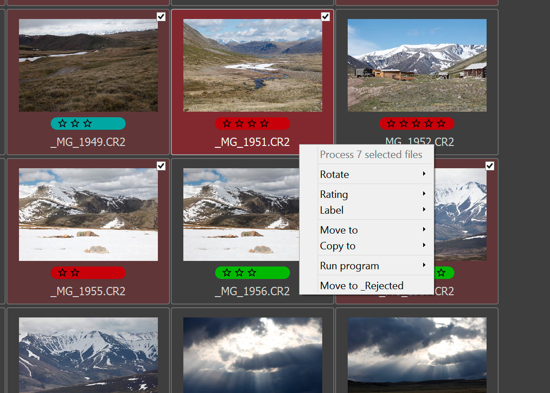Click first star on _MG_1951.CR2 rating

point(227,124)
